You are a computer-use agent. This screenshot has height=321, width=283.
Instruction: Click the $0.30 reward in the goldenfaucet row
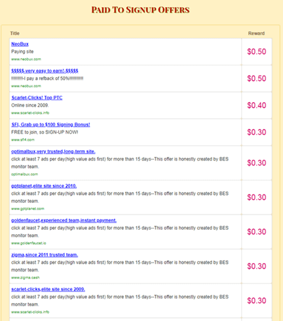[257, 232]
